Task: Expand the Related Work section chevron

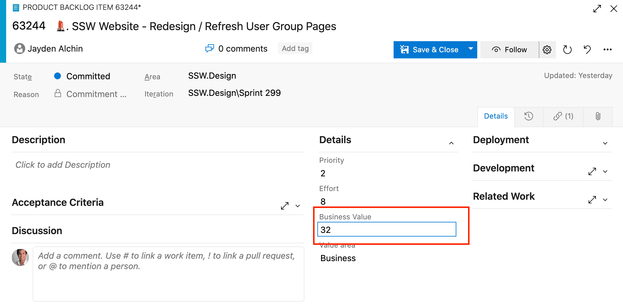Action: 605,200
